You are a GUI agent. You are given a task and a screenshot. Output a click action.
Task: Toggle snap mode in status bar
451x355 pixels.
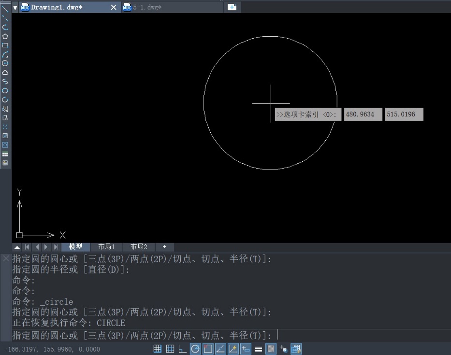[x=157, y=349]
